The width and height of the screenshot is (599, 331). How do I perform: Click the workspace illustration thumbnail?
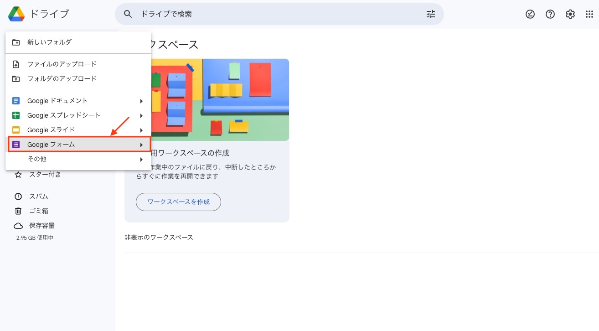click(x=221, y=99)
